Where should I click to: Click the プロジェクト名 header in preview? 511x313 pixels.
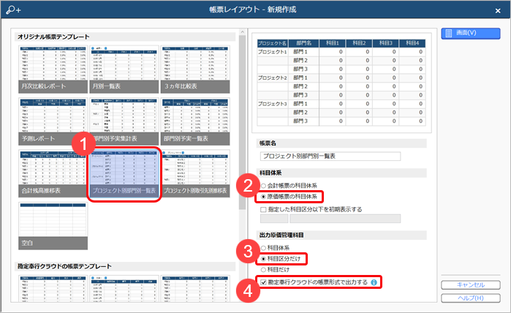click(273, 43)
